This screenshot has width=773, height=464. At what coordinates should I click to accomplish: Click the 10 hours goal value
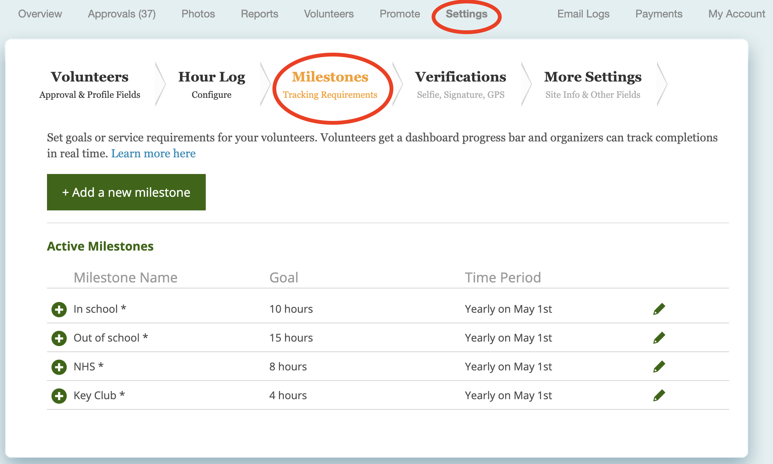291,309
